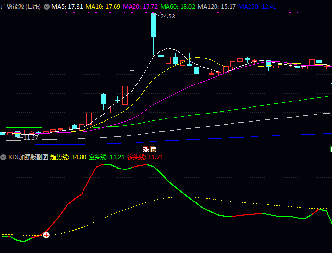Select the 趋势线 trend line label

pos(68,157)
